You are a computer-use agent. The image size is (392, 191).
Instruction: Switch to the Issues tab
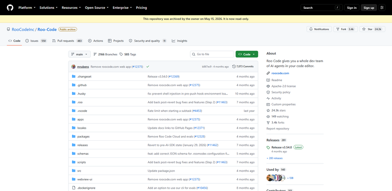[x=36, y=41]
